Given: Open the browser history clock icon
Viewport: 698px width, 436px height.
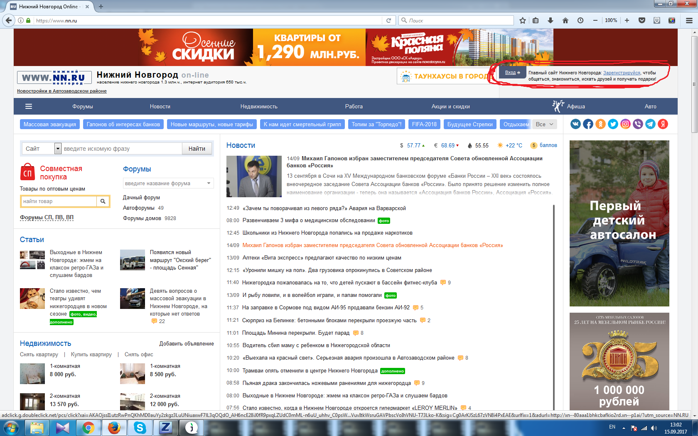Looking at the screenshot, I should (x=580, y=20).
